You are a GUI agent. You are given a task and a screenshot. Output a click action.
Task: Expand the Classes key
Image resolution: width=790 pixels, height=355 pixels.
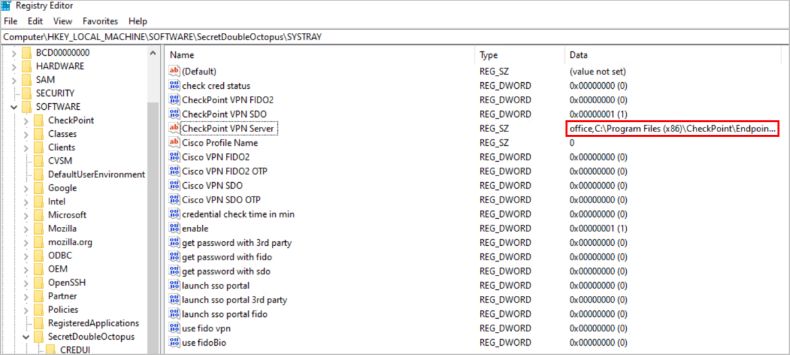coord(26,133)
